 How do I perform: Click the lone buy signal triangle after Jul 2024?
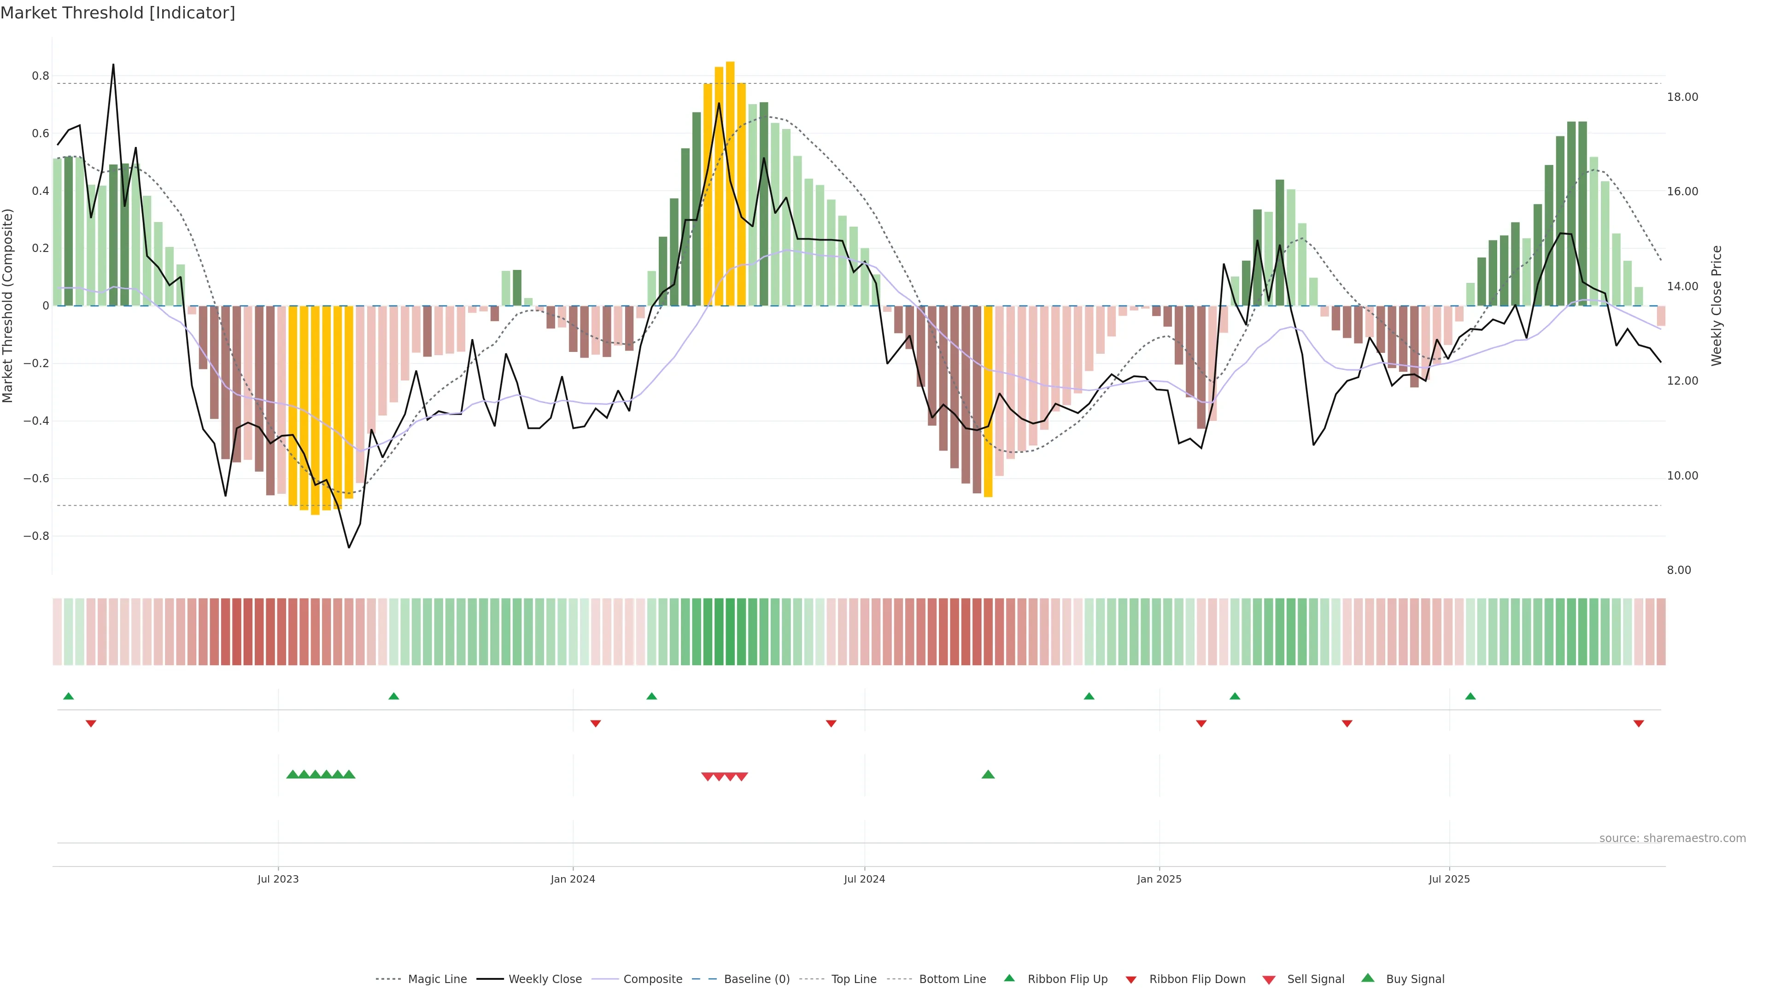tap(988, 774)
